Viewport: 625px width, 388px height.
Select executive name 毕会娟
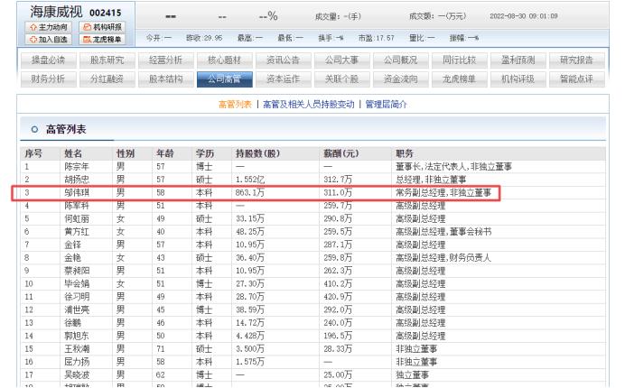(77, 284)
